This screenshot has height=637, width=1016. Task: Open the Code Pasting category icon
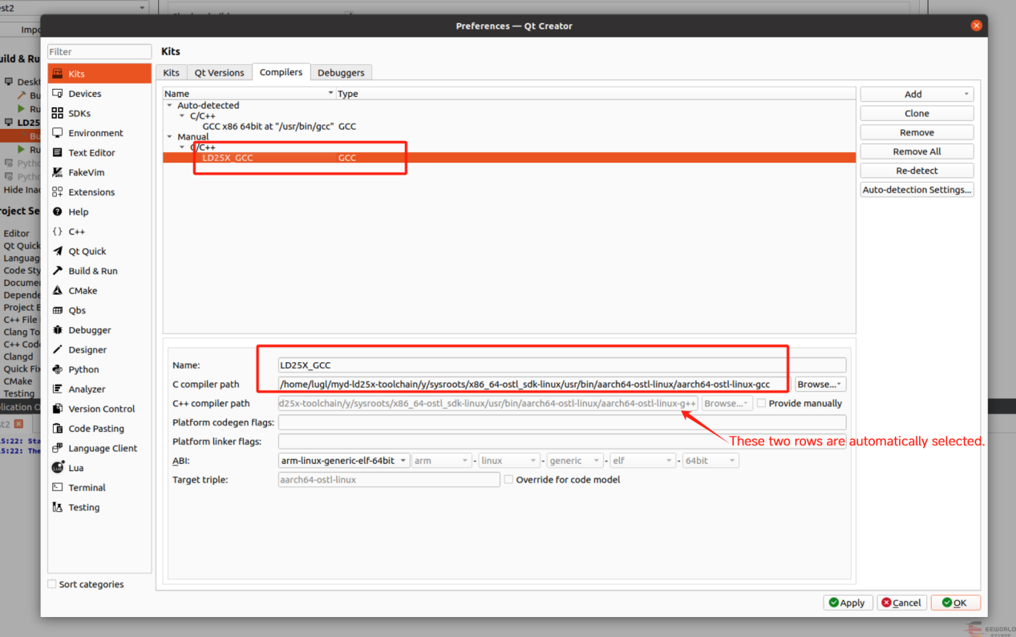tap(58, 429)
